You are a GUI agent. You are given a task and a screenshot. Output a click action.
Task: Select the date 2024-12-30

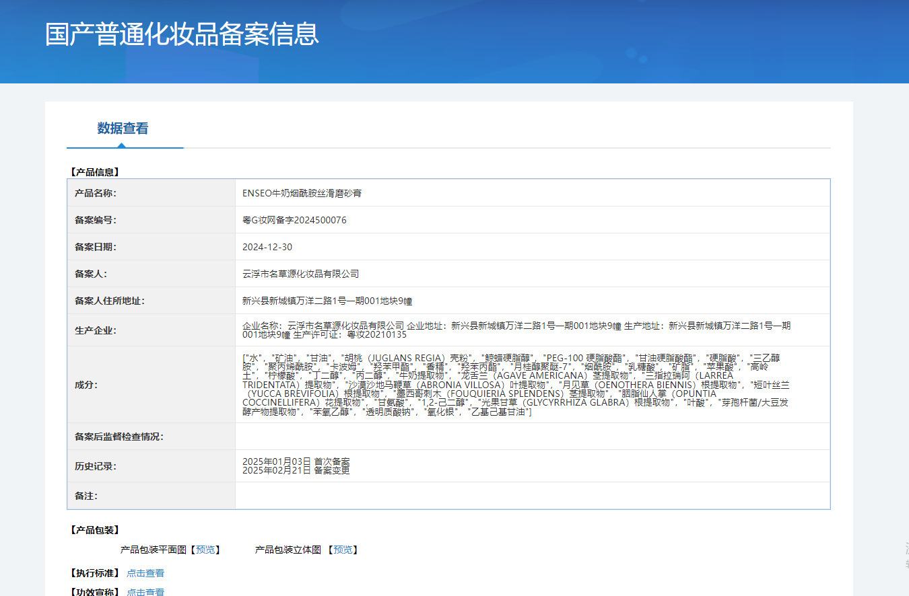(x=267, y=247)
